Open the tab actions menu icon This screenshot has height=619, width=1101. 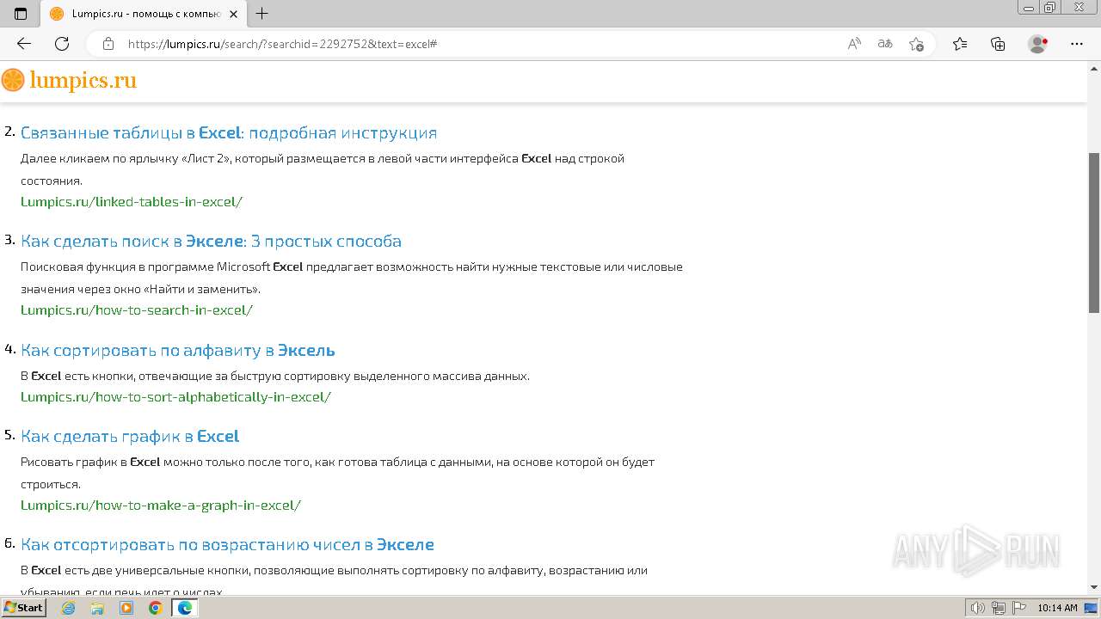pyautogui.click(x=21, y=14)
